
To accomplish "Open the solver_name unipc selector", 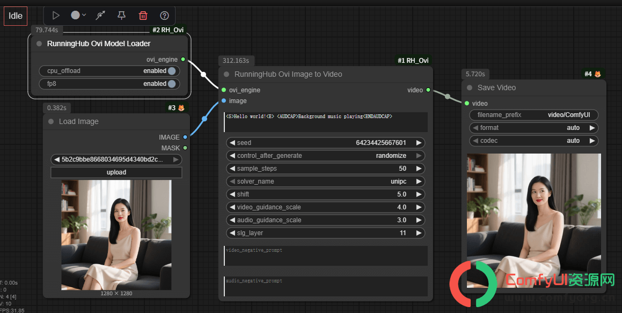I will [x=326, y=181].
